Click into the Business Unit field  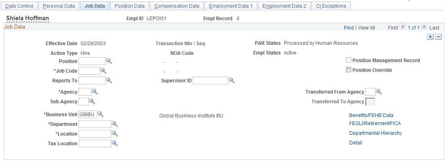(x=88, y=115)
